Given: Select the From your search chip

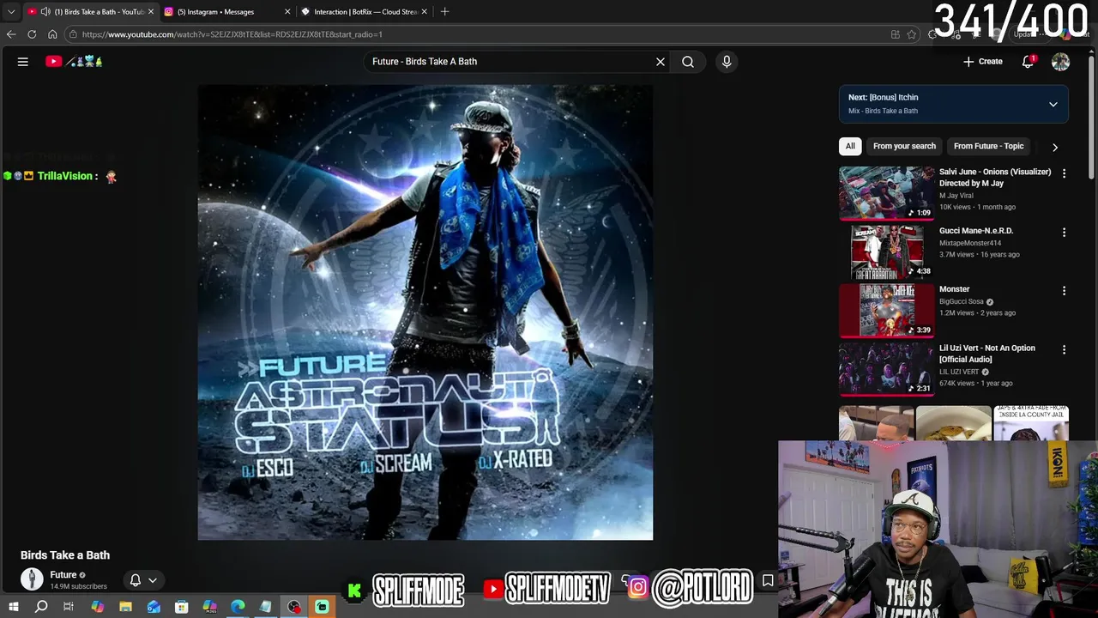Looking at the screenshot, I should click(x=904, y=146).
